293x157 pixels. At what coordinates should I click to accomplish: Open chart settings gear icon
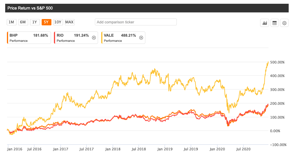(x=284, y=23)
